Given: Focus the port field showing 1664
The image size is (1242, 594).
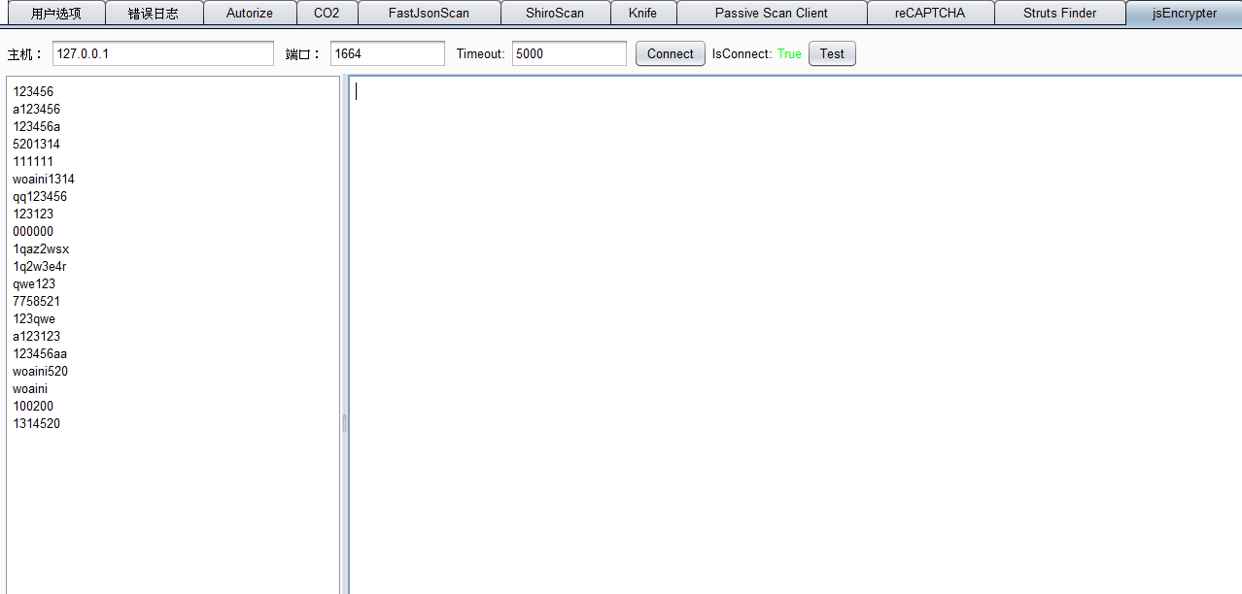Looking at the screenshot, I should 388,53.
